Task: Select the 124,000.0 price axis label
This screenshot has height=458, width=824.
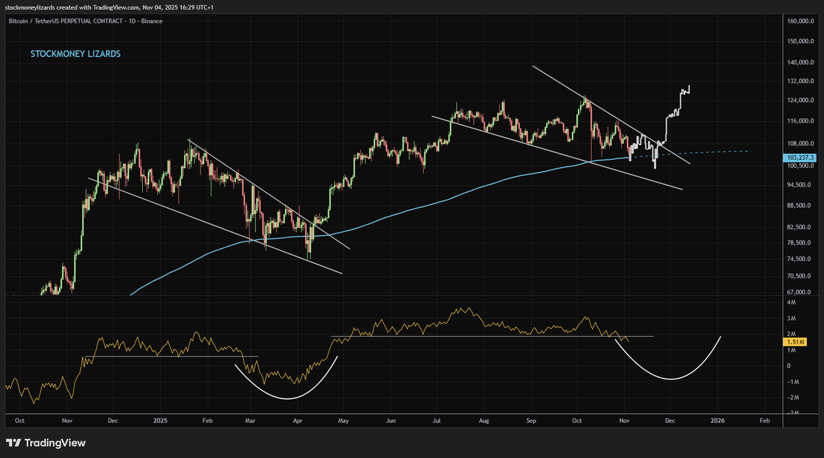Action: tap(801, 101)
